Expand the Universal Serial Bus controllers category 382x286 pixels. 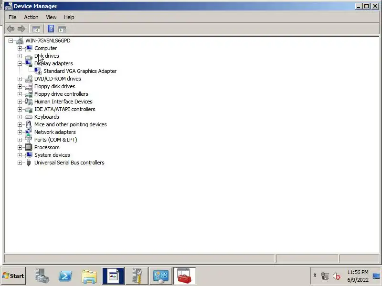(20, 163)
